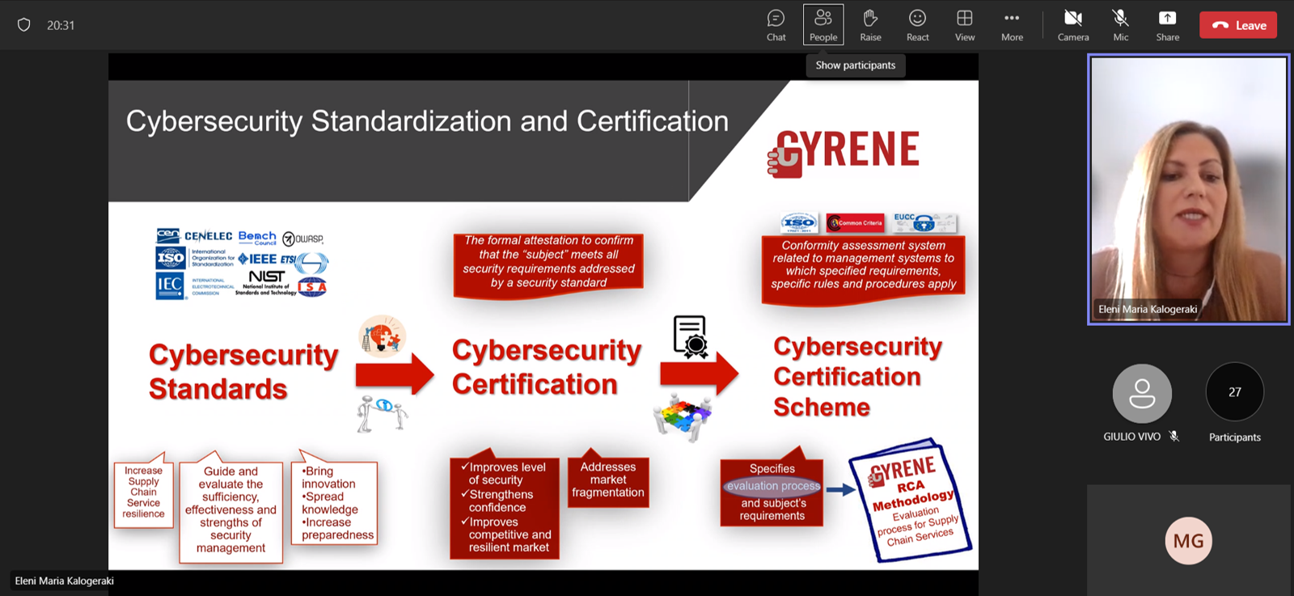The image size is (1294, 596).
Task: Click the 'Addresses market fragmentation' box
Action: 608,480
